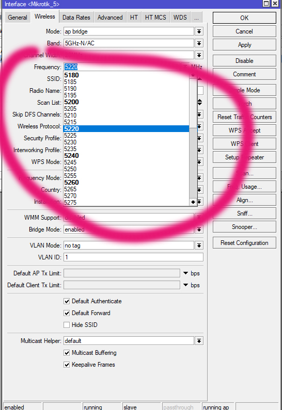Select frequency 5180 in list

coord(126,75)
